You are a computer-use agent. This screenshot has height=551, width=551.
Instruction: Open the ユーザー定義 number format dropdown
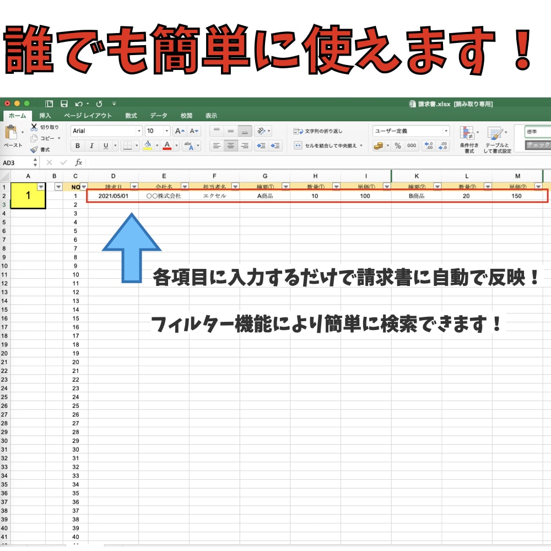click(x=446, y=131)
